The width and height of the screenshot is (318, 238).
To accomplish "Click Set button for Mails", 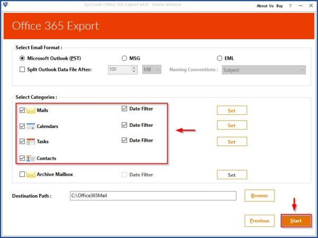I will [232, 111].
